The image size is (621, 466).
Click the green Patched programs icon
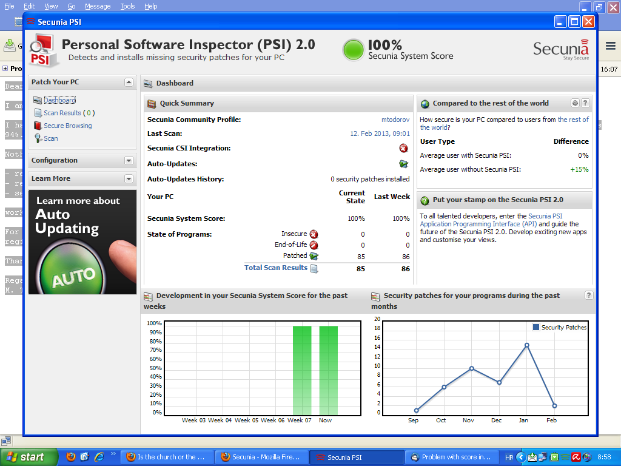(x=314, y=256)
